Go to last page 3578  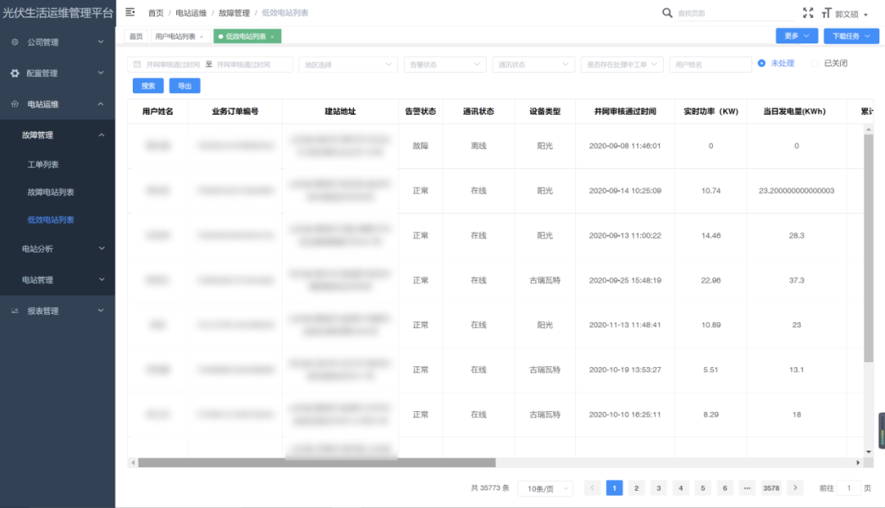click(x=771, y=488)
